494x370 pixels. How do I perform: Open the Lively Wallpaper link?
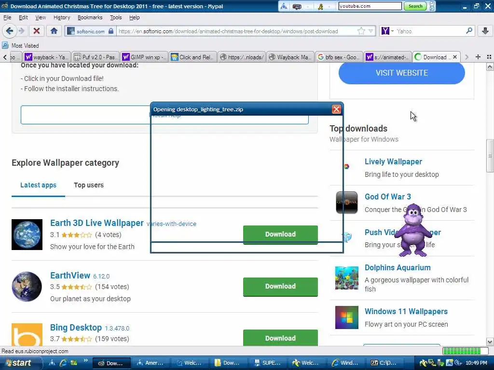393,161
